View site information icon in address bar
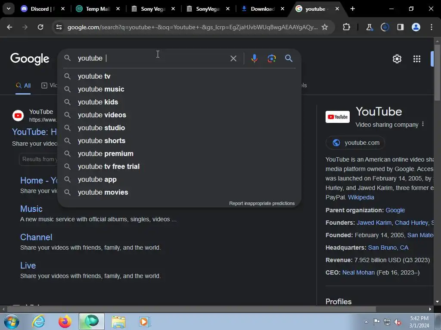 [x=59, y=27]
